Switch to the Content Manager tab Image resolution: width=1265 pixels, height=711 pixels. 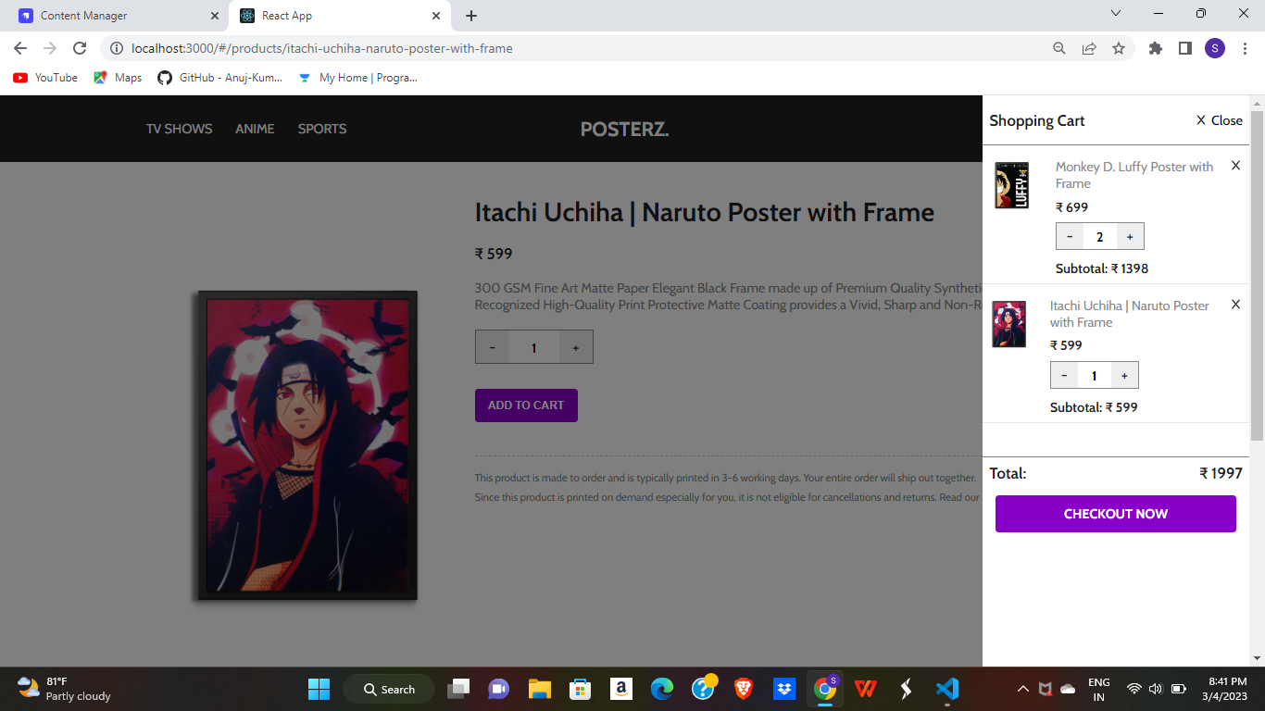pos(116,16)
